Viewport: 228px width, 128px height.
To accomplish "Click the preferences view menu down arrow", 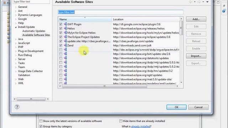I will (x=207, y=2).
